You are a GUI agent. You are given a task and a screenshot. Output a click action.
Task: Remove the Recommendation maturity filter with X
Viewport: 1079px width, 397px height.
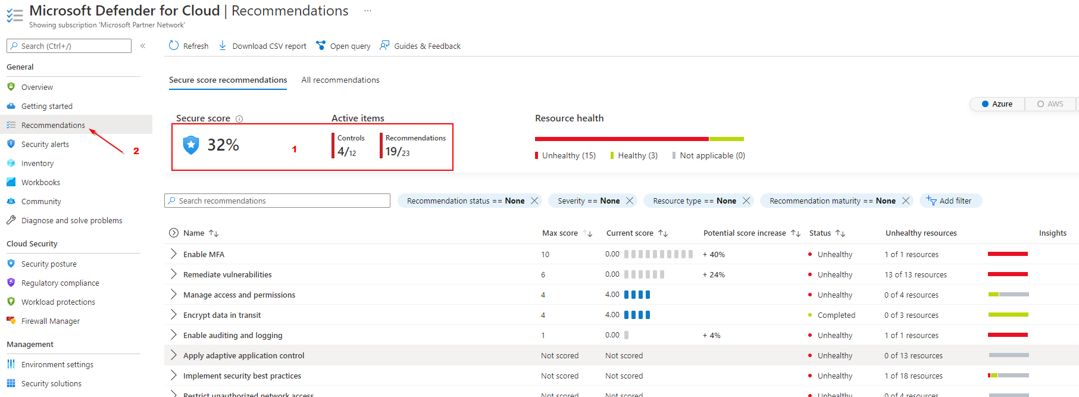tap(906, 201)
